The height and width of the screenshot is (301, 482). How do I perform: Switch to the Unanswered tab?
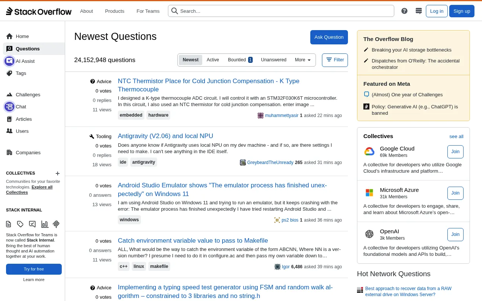[274, 60]
